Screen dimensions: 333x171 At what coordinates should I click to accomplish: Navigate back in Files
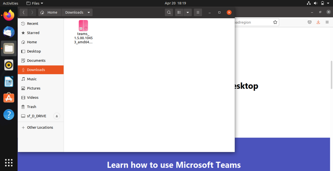[x=24, y=12]
